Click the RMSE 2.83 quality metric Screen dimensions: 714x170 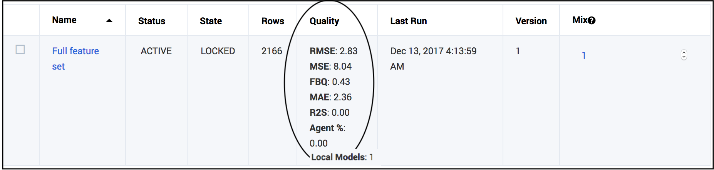[334, 51]
